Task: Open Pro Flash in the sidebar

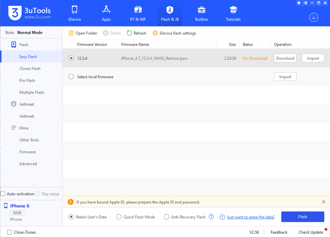Action: point(27,80)
